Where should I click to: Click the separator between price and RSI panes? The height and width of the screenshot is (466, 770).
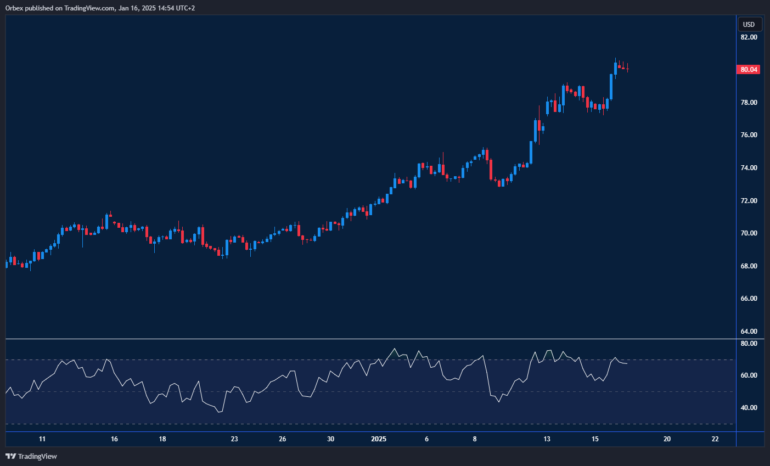point(370,339)
